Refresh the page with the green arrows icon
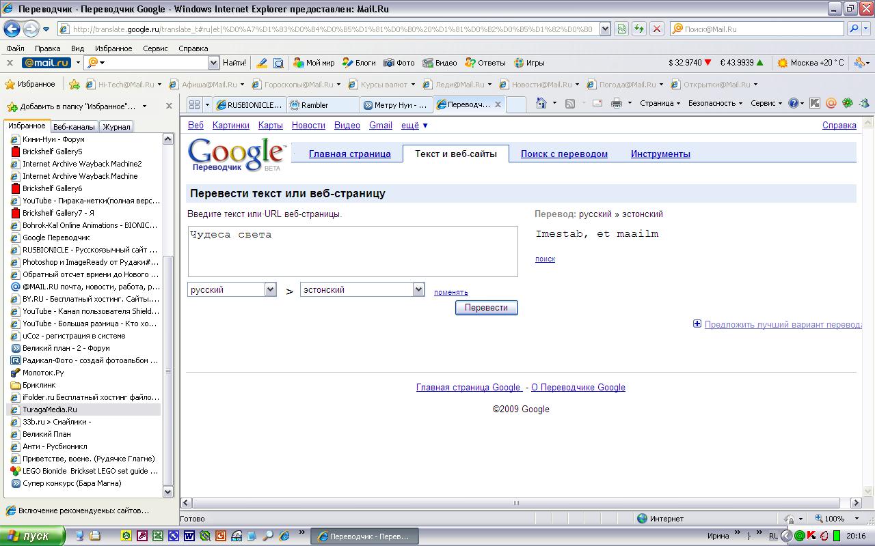This screenshot has height=546, width=875. 638,29
